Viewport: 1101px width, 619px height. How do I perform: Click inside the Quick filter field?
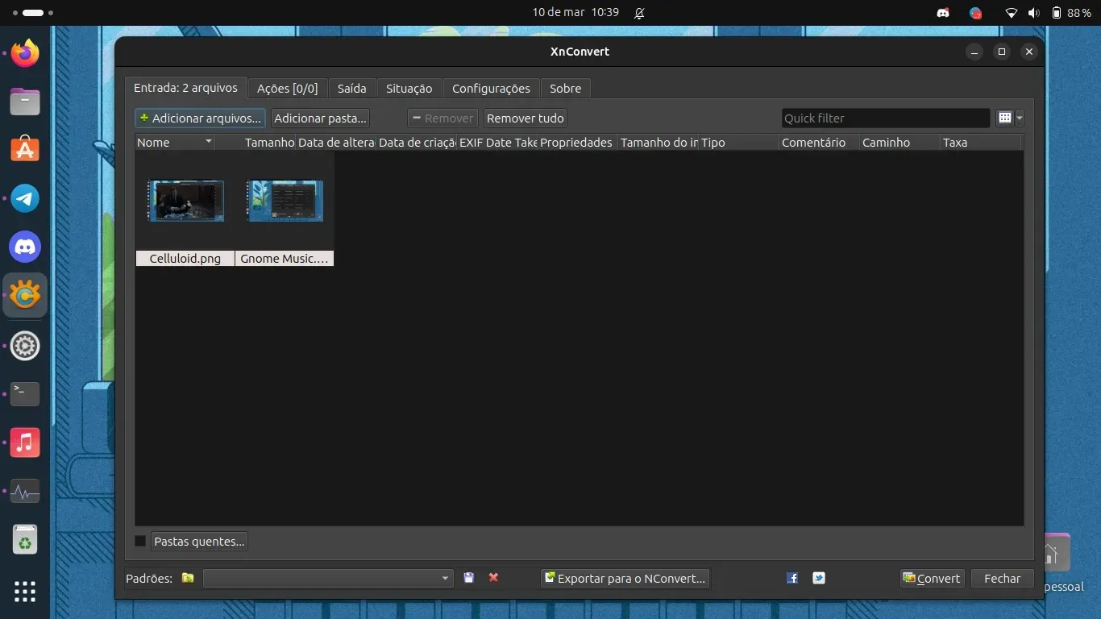pyautogui.click(x=885, y=118)
